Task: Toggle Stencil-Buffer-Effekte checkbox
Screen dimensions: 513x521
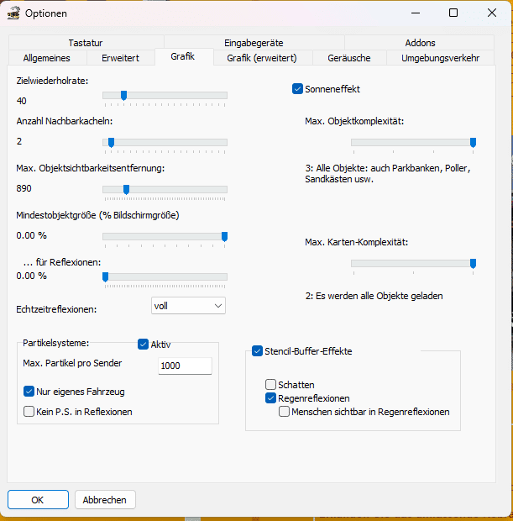Action: pyautogui.click(x=258, y=351)
